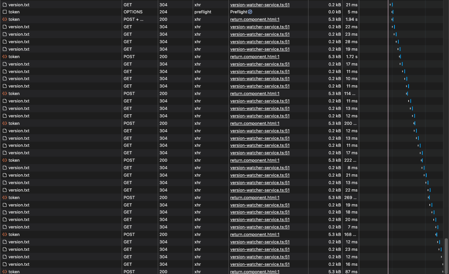The height and width of the screenshot is (274, 449).
Task: Open version-watcher-service.ts:51 link in the 16 ms row
Action: pyautogui.click(x=260, y=264)
